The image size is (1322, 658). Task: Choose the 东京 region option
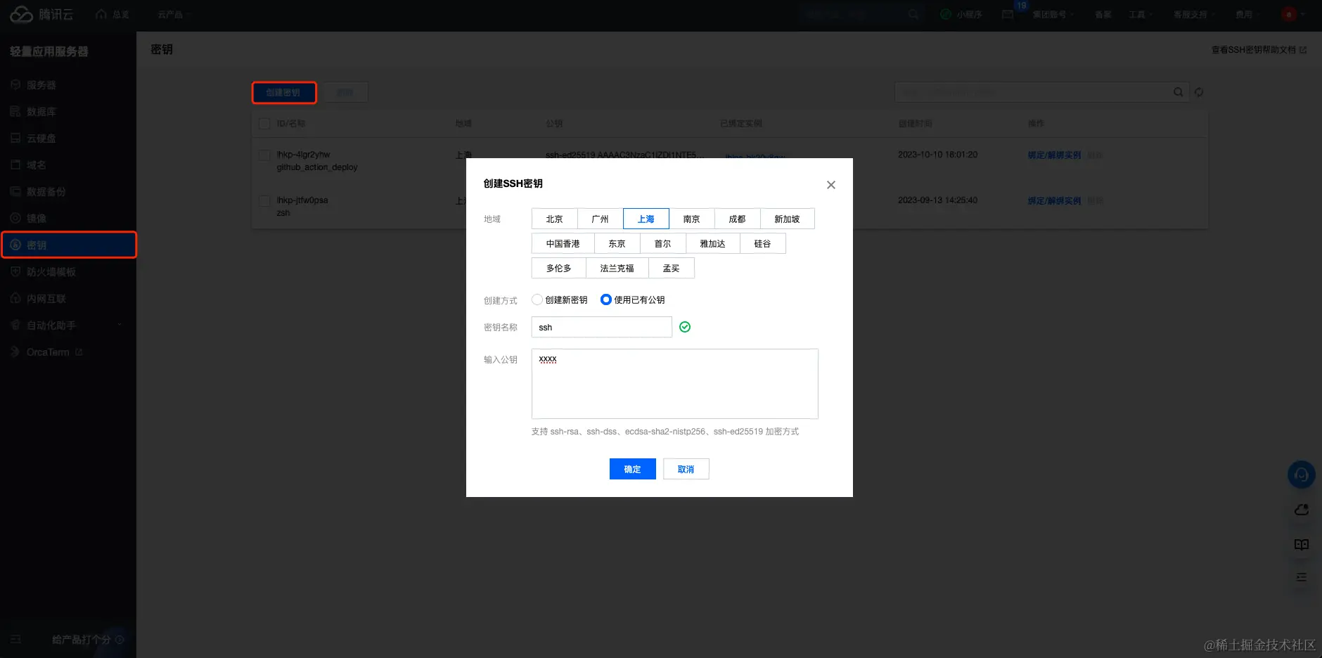pyautogui.click(x=617, y=243)
